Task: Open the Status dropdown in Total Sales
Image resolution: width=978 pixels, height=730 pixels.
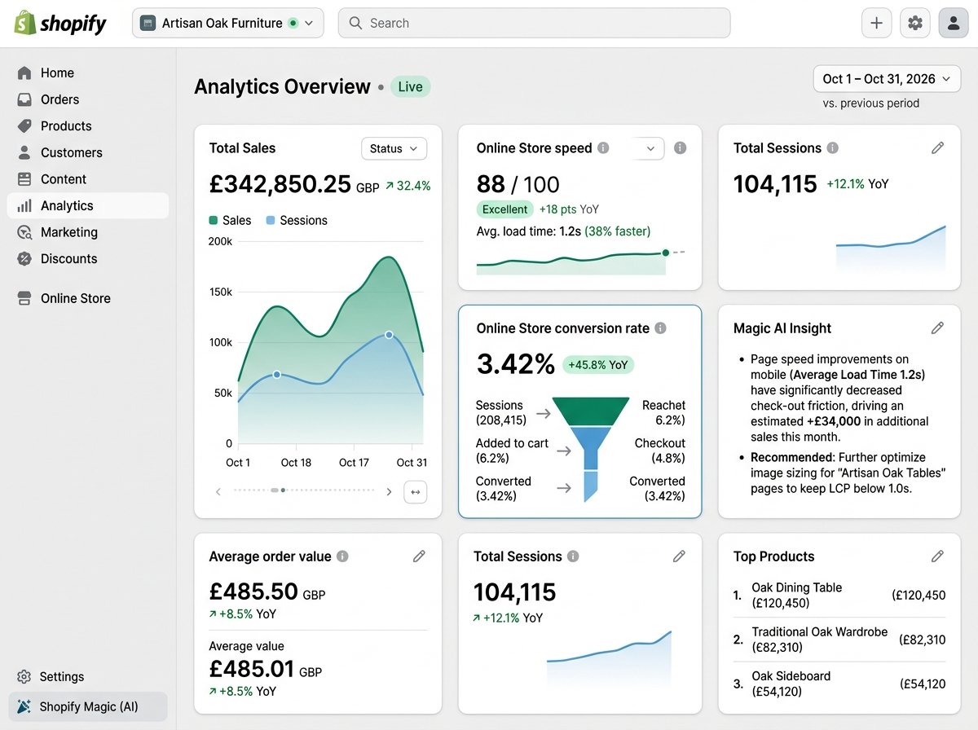Action: click(394, 148)
